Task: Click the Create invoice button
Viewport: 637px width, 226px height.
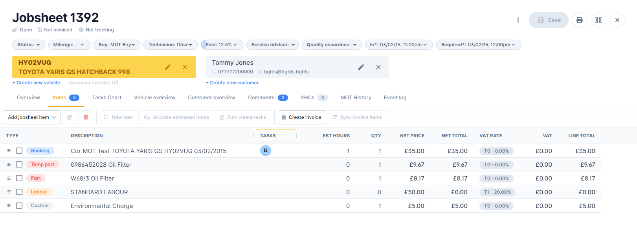Action: click(x=301, y=117)
